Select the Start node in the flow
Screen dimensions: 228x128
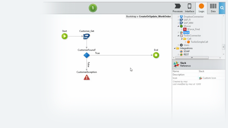pos(65,36)
